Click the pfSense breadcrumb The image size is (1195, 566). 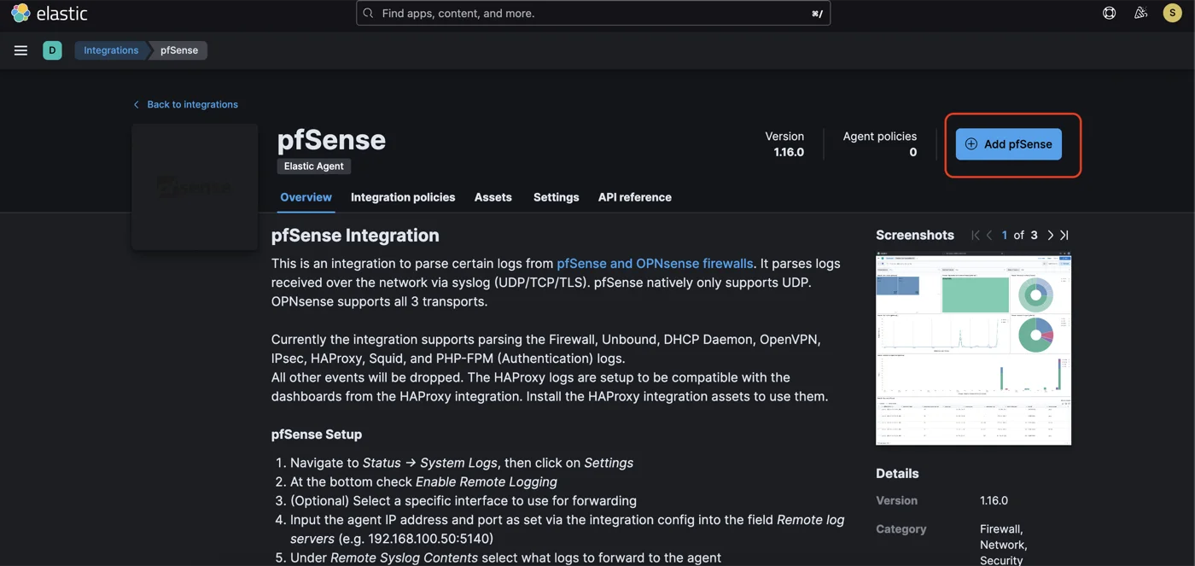179,50
